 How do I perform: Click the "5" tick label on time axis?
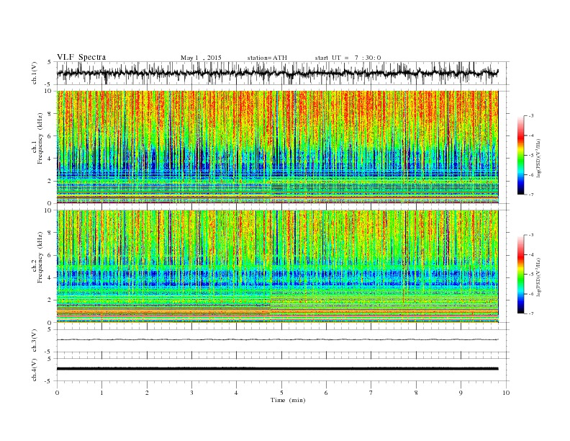pyautogui.click(x=281, y=393)
